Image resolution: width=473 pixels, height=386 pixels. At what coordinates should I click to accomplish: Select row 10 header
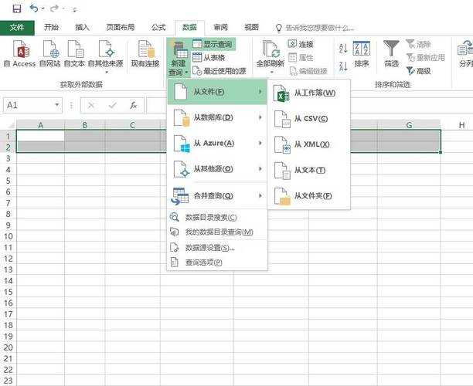point(9,236)
